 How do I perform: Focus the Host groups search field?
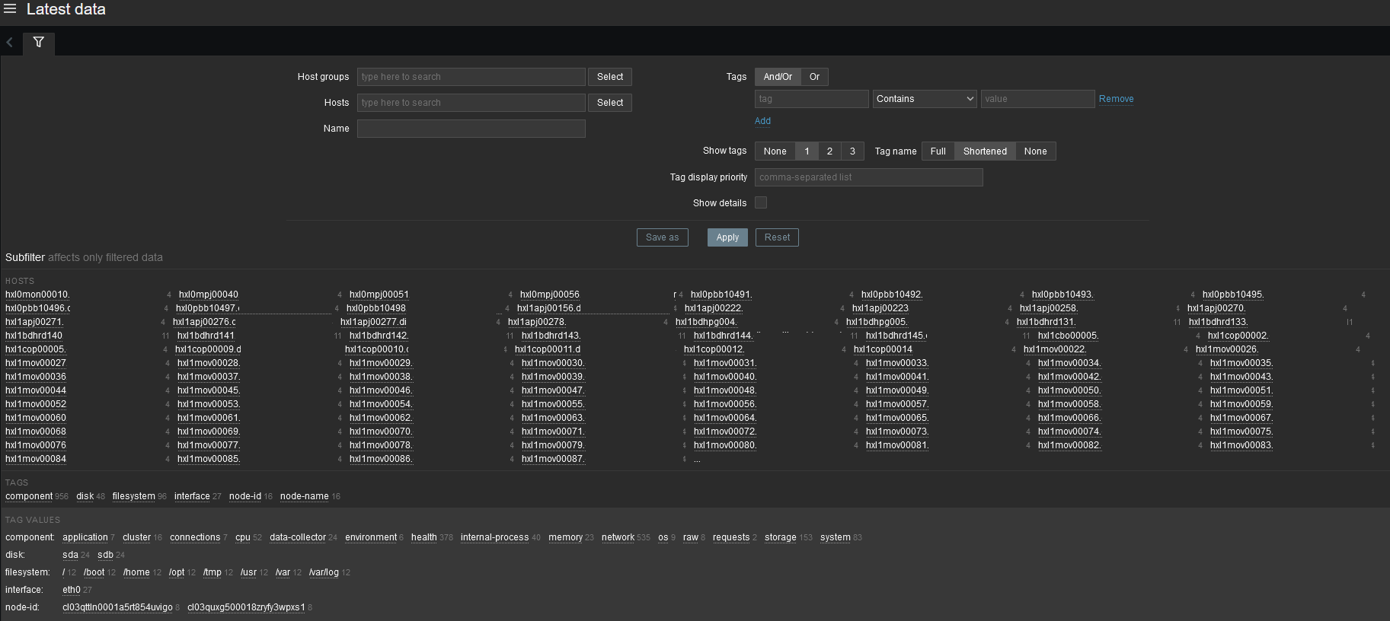click(x=471, y=77)
